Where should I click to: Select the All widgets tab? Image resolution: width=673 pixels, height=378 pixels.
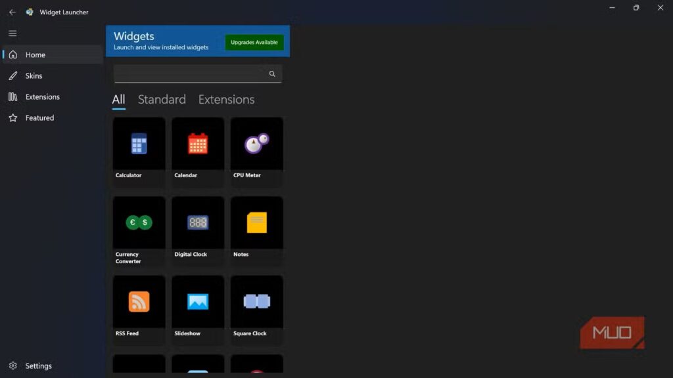(x=118, y=100)
